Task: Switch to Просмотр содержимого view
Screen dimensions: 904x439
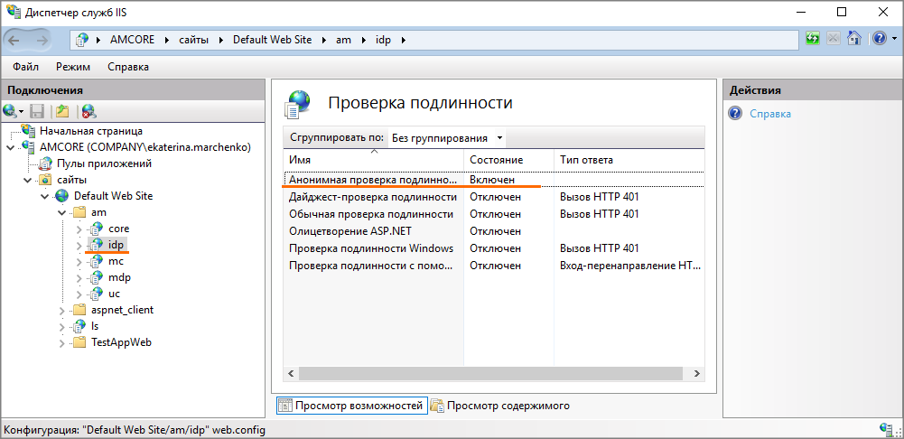Action: pyautogui.click(x=500, y=406)
